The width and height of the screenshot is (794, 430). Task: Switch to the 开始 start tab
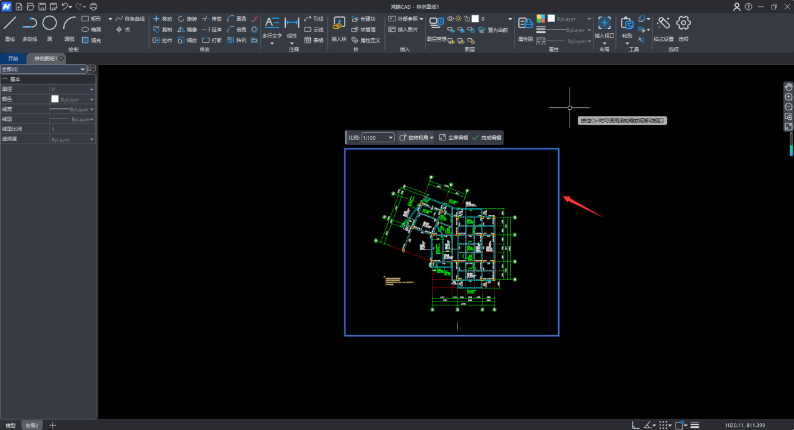(13, 58)
